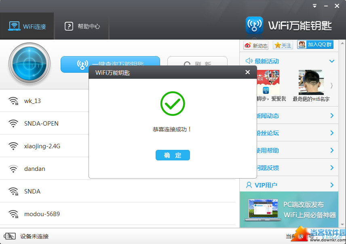Click the VIP用户 person icon
This screenshot has width=346, height=244.
(249, 185)
